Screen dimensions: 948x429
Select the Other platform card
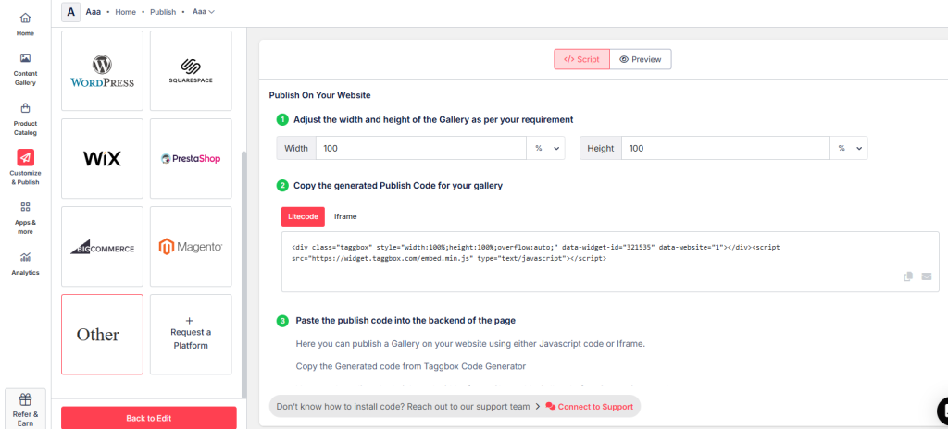[102, 334]
